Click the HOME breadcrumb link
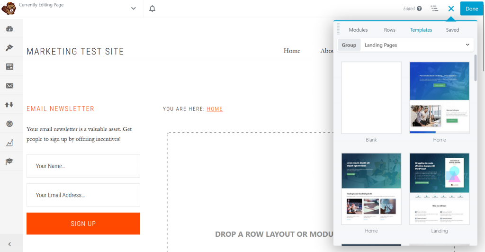Image resolution: width=485 pixels, height=252 pixels. coord(215,109)
